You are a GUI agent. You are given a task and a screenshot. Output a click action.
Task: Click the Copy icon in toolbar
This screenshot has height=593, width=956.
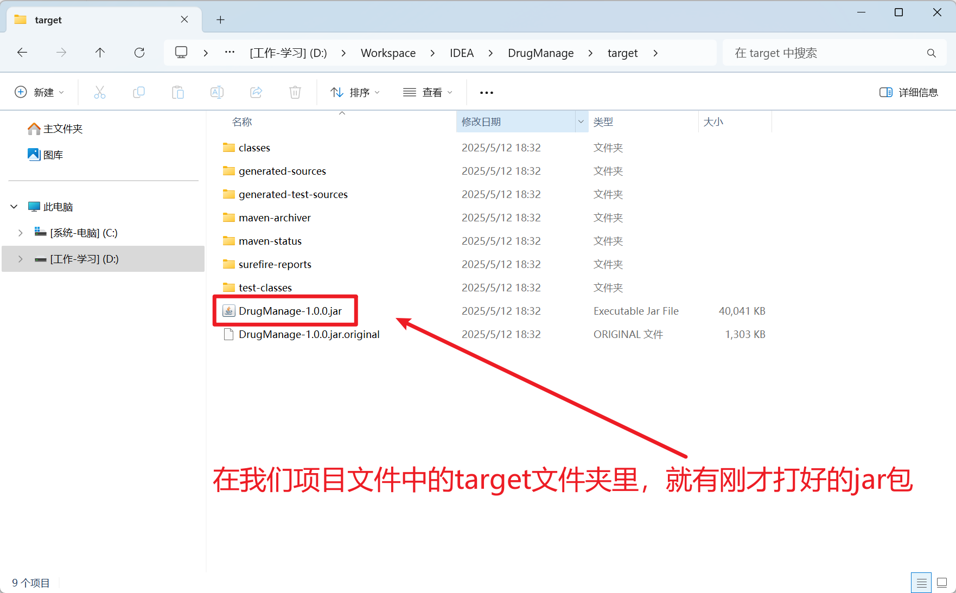(x=139, y=92)
